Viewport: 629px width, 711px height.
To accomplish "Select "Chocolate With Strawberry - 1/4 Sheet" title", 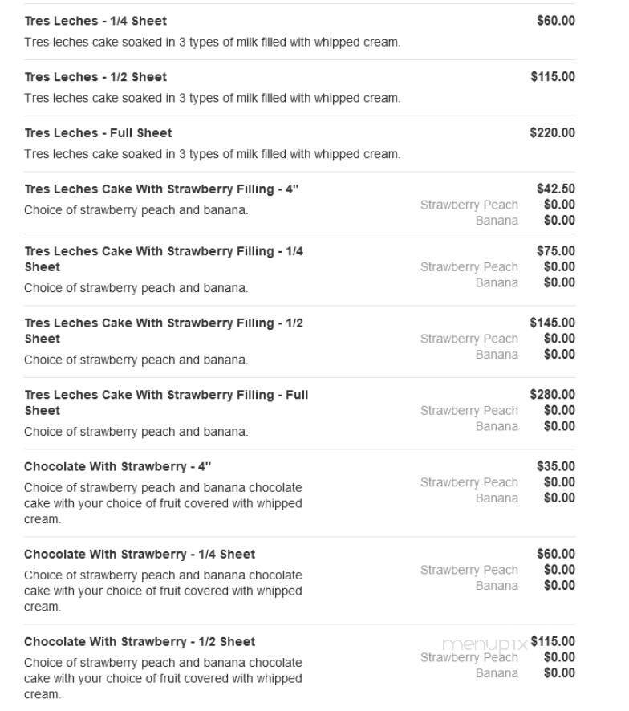I will click(x=140, y=555).
